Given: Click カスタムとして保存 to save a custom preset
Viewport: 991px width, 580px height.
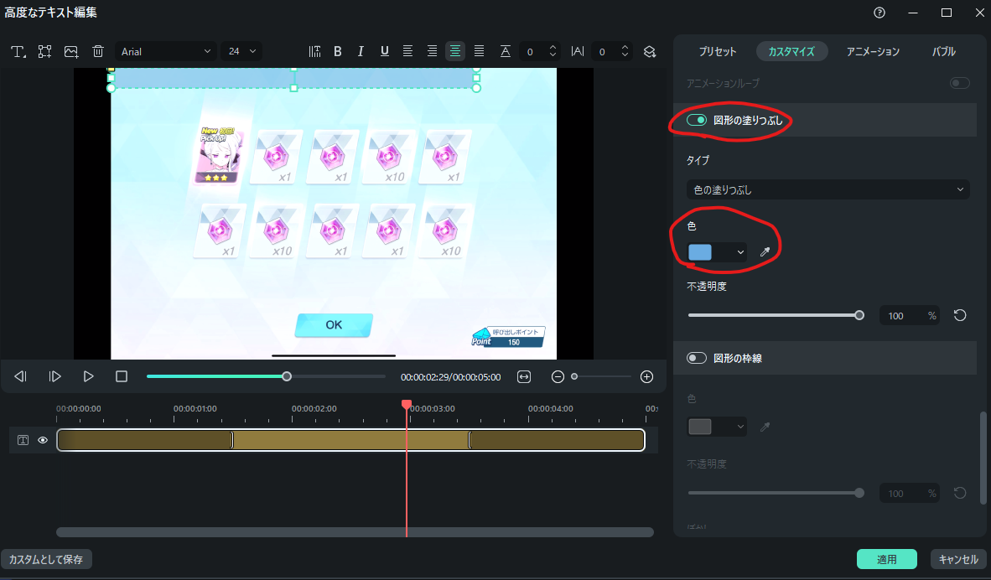Looking at the screenshot, I should (47, 558).
